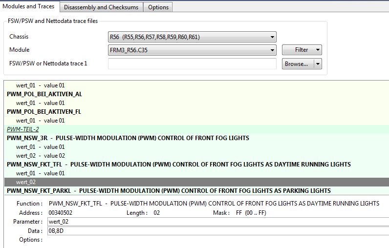Image resolution: width=389 pixels, height=248 pixels.
Task: Open the Module dropdown FRM3_R56.C35
Action: (x=192, y=50)
